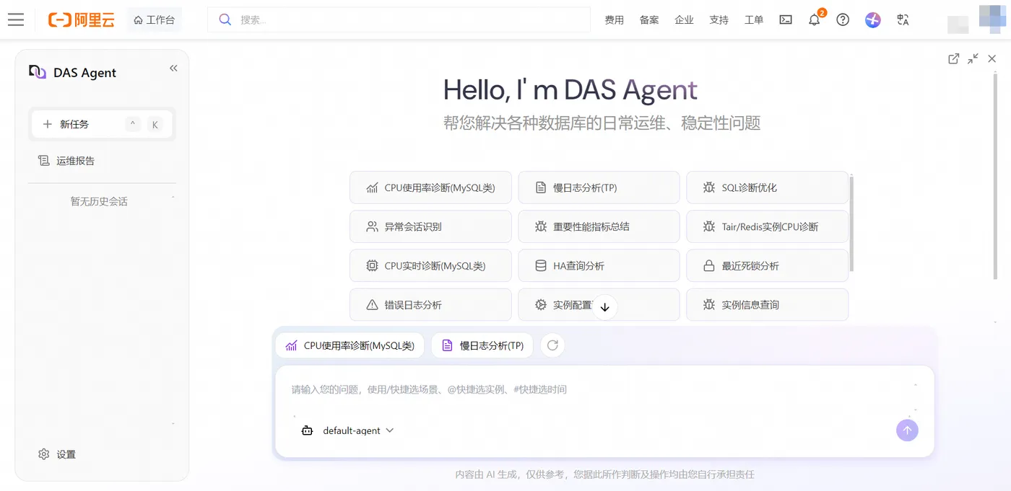Choose 实例信息查询 scenario card

point(767,305)
